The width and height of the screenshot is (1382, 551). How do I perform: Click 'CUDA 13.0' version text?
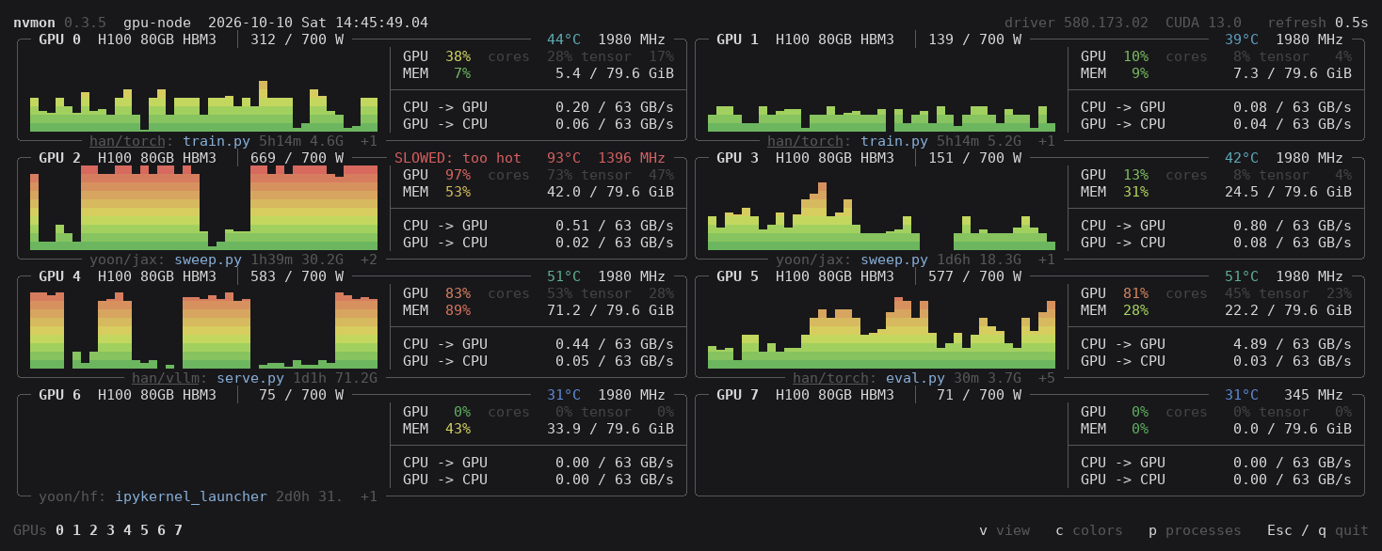coord(1203,23)
